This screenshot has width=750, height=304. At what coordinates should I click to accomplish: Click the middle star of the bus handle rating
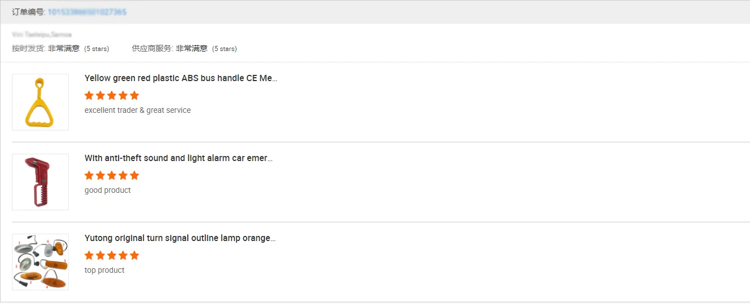tap(112, 95)
